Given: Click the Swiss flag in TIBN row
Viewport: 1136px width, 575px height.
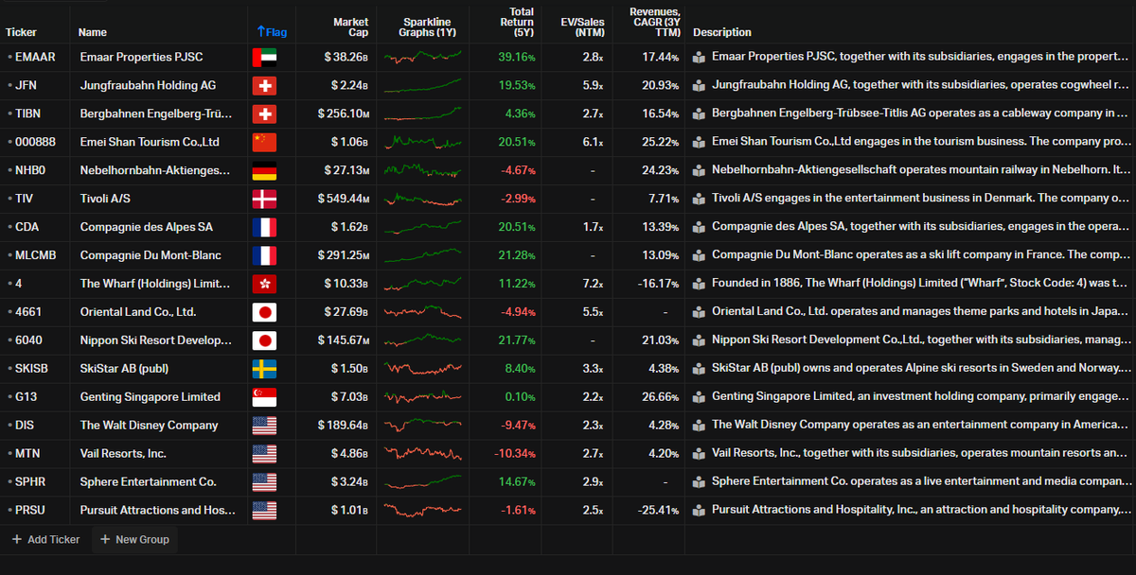Looking at the screenshot, I should click(264, 113).
